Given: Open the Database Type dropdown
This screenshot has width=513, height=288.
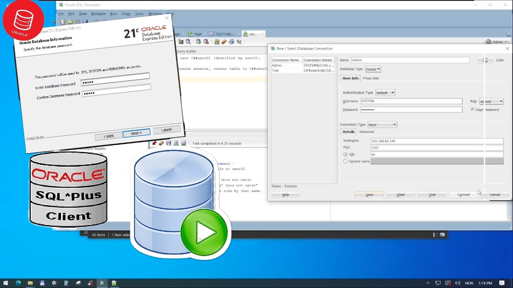Looking at the screenshot, I should (x=373, y=69).
